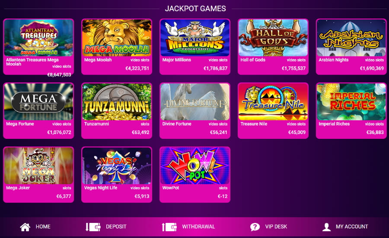Click the Deposit wallet icon
Viewport: 389px width, 238px height.
click(x=93, y=227)
